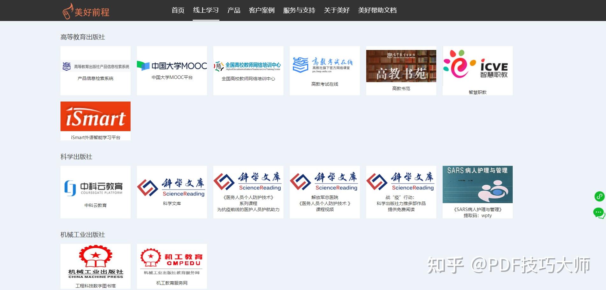The height and width of the screenshot is (290, 606).
Task: Click the 中国大学MOOC logo
Action: (172, 66)
